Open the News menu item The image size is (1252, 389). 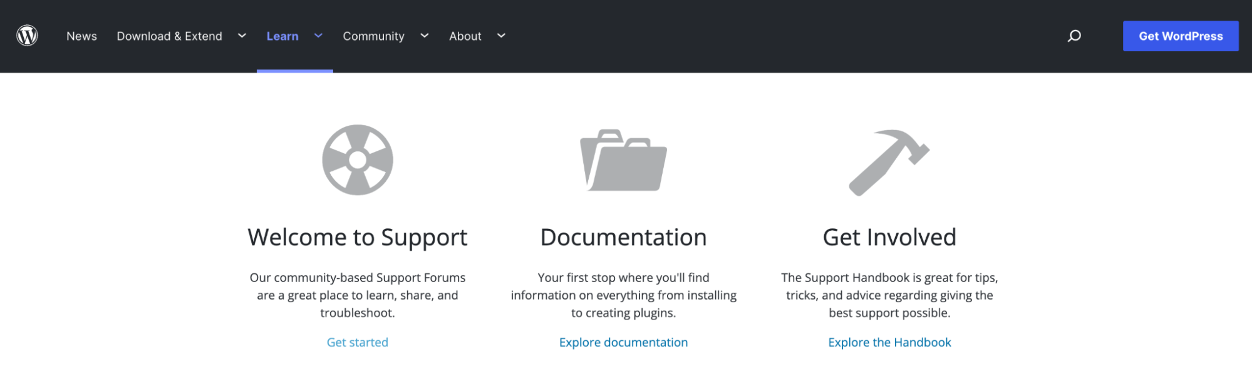(x=81, y=36)
